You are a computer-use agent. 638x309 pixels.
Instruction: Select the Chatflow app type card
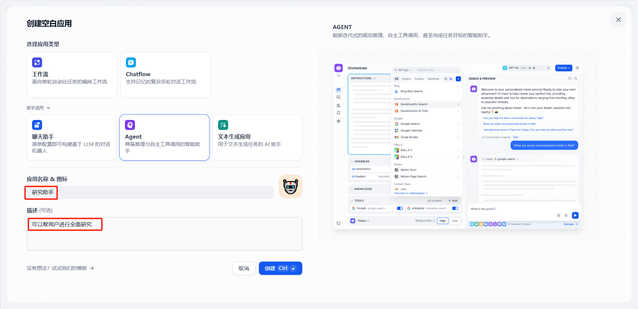(166, 75)
